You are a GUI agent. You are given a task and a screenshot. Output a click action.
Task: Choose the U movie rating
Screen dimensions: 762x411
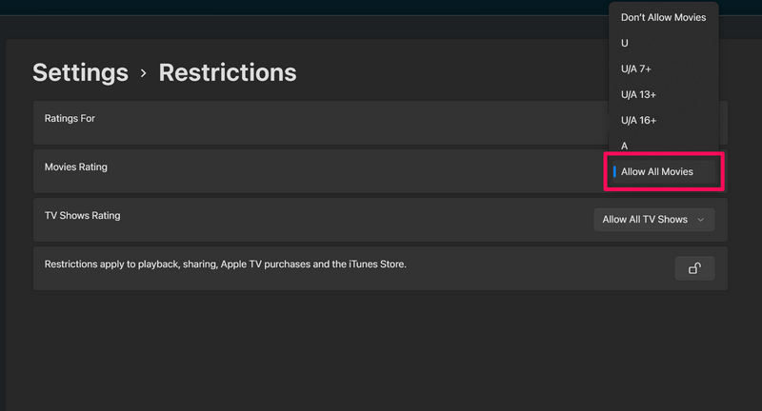tap(625, 43)
